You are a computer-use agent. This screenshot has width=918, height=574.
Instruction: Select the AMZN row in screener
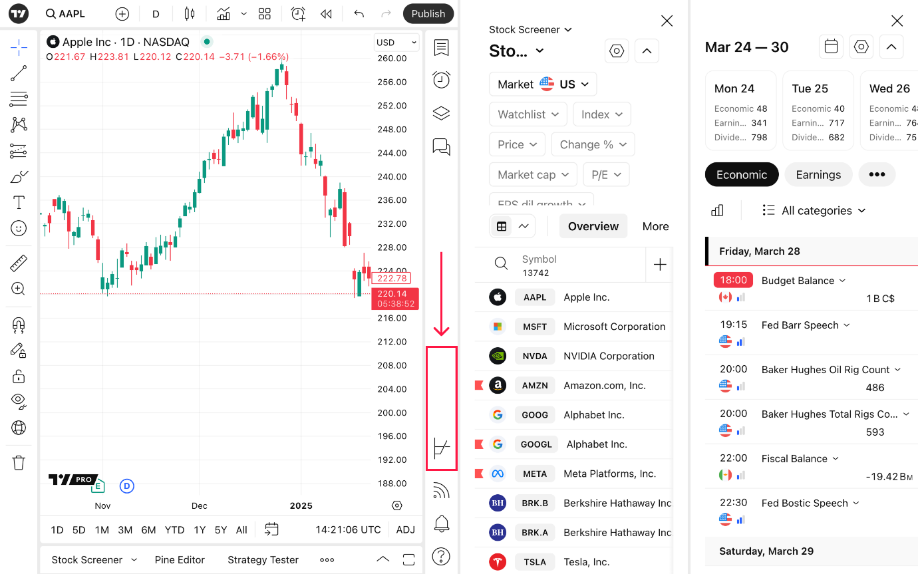573,386
